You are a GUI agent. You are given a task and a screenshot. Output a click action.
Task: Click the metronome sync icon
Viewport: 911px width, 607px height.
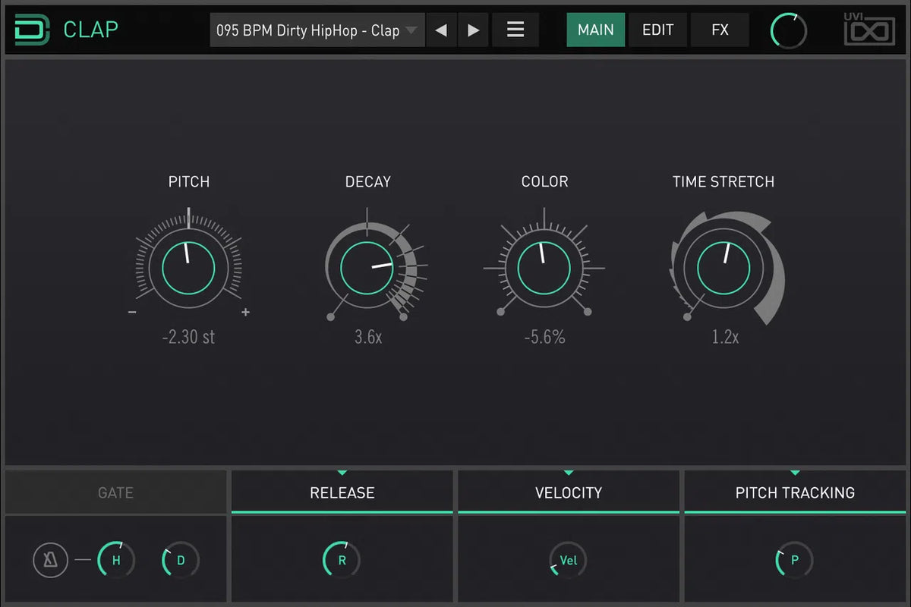51,561
